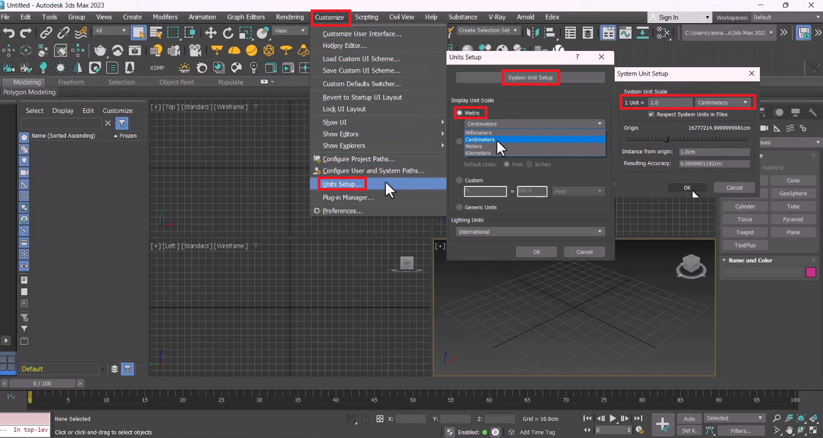The height and width of the screenshot is (438, 823).
Task: Toggle Respect System Units in Files checkbox
Action: coord(652,114)
